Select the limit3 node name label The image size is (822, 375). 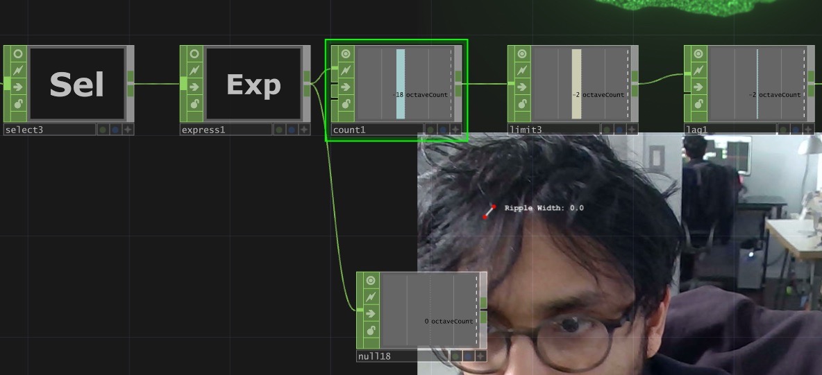[553, 130]
